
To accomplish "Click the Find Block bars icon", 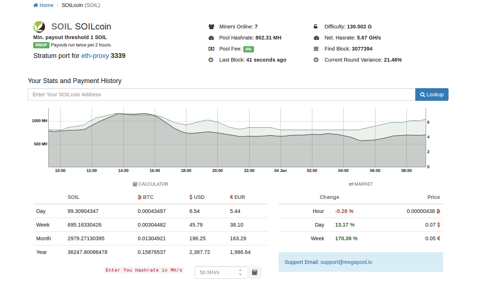I will point(316,49).
